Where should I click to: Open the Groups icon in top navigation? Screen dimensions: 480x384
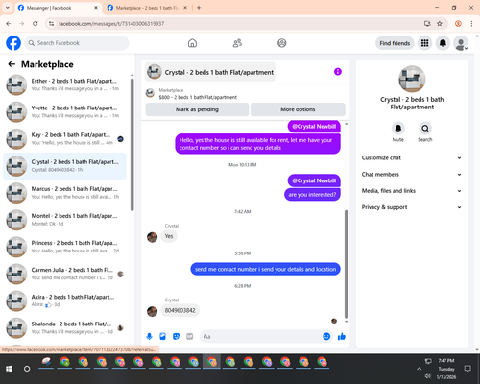(x=282, y=43)
